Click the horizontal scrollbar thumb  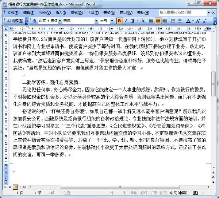click(120, 187)
